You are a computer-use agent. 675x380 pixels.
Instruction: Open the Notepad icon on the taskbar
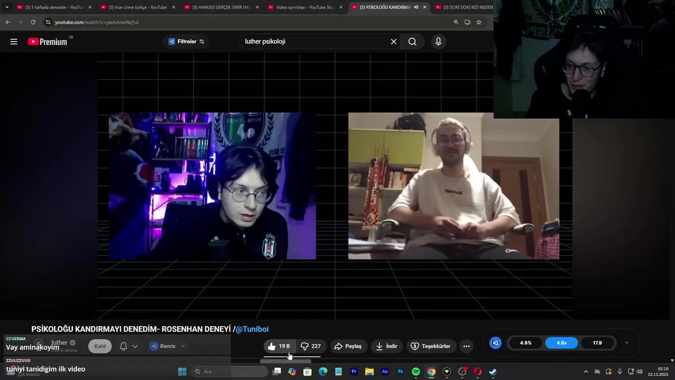pyautogui.click(x=339, y=372)
